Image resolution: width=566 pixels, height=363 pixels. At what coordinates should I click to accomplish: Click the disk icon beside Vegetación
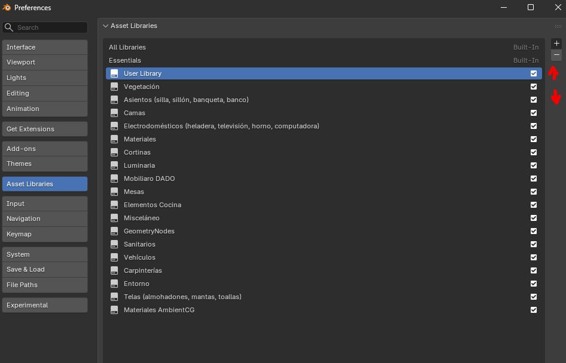pos(114,87)
